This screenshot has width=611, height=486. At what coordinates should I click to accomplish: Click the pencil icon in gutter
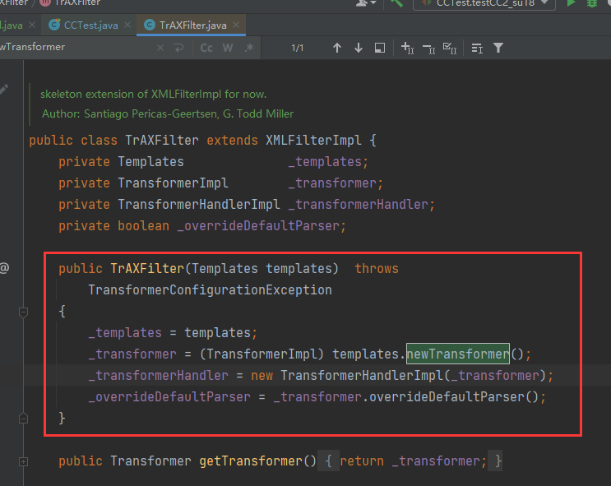click(x=3, y=90)
